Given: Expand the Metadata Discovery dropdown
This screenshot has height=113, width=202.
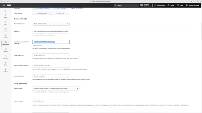Looking at the screenshot, I should click(51, 24).
